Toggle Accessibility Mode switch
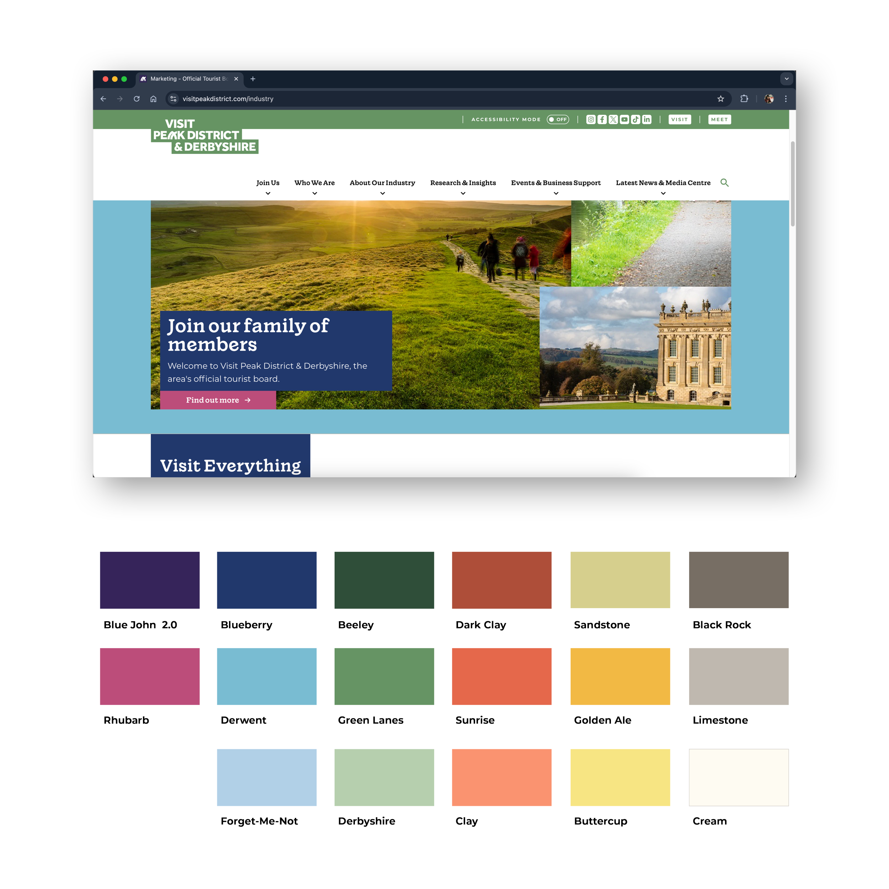 pos(558,119)
